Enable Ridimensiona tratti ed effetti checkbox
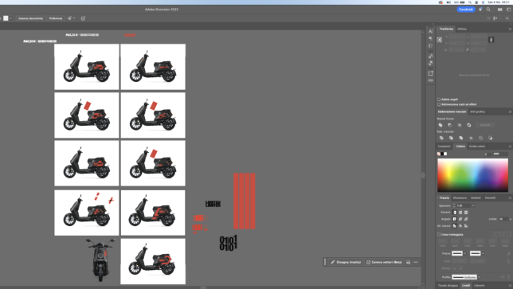Image resolution: width=513 pixels, height=289 pixels. 439,104
